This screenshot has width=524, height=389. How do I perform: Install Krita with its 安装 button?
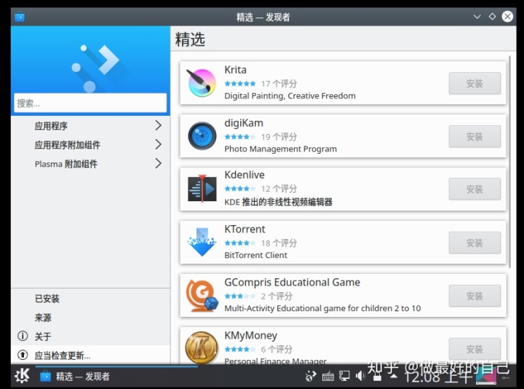[x=475, y=83]
